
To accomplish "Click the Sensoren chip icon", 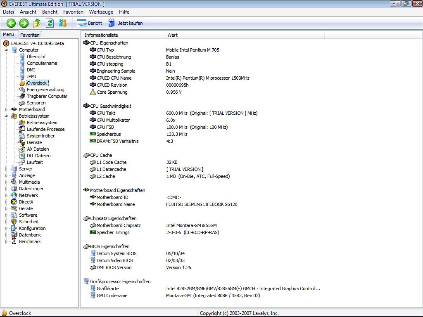I will pos(22,103).
